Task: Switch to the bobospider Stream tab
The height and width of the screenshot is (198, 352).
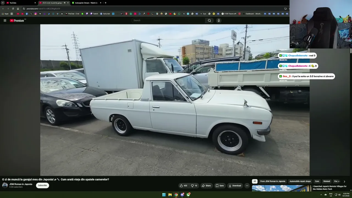Action: (x=87, y=3)
